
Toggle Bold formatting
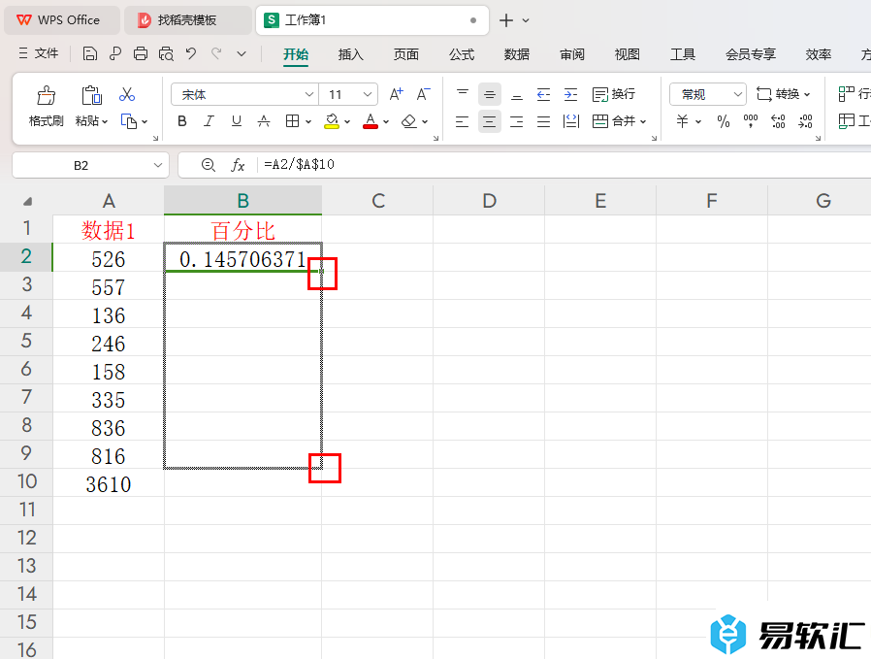[x=181, y=121]
